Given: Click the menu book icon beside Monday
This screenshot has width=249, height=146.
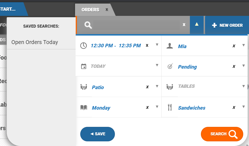Looking at the screenshot, I should coord(84,107).
